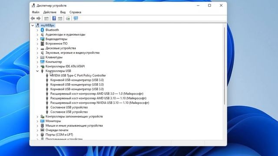Click the Мониторы category icon
The image size is (278, 156).
click(42, 121)
